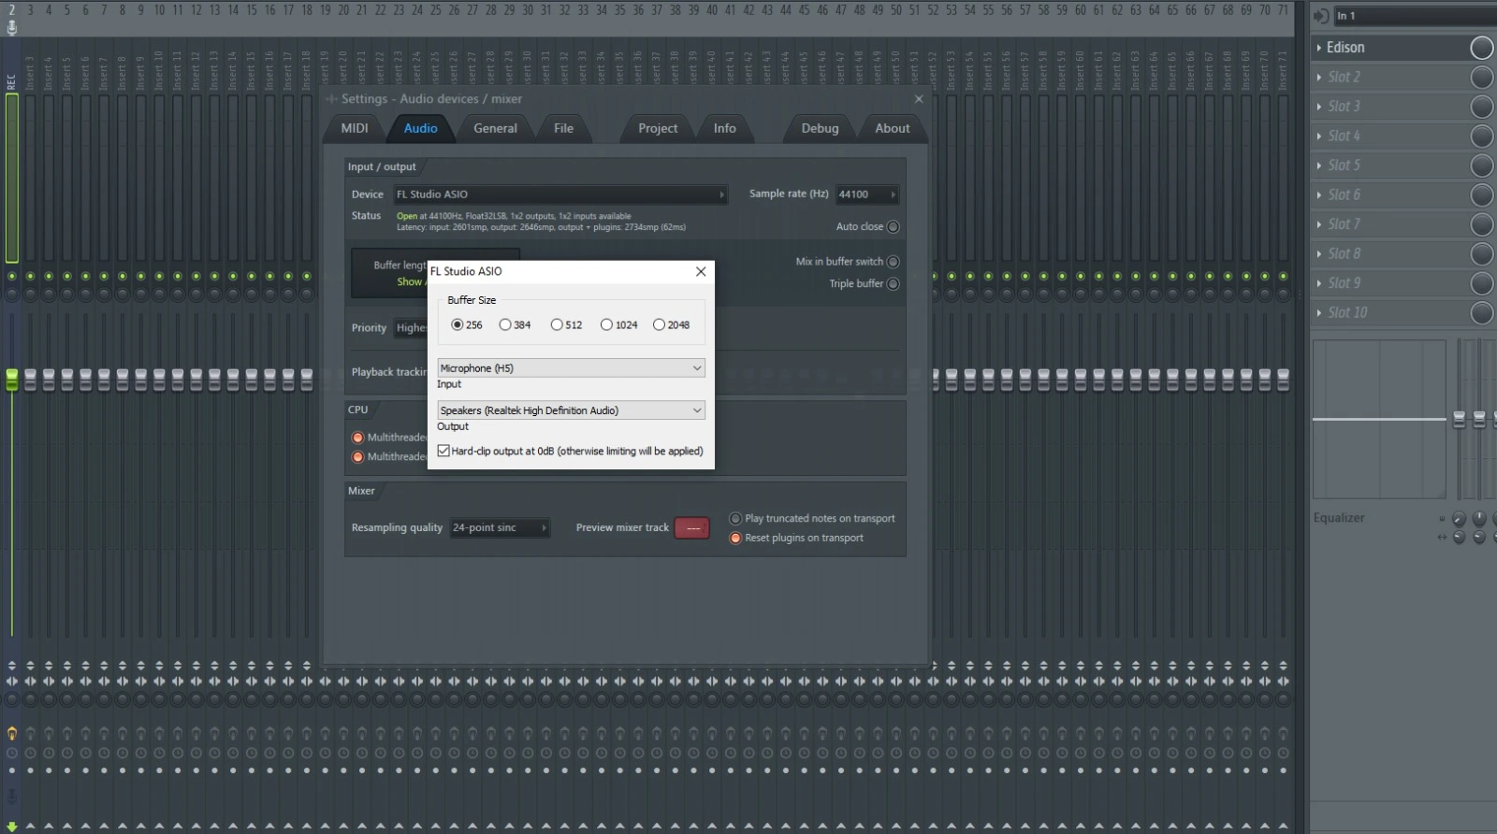
Task: Click the green mute LED on Insert 3
Action: 30,276
